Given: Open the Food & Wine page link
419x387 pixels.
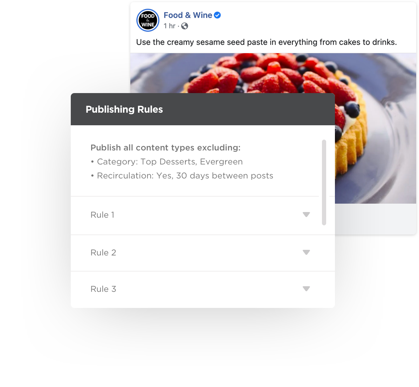Looking at the screenshot, I should coord(188,15).
